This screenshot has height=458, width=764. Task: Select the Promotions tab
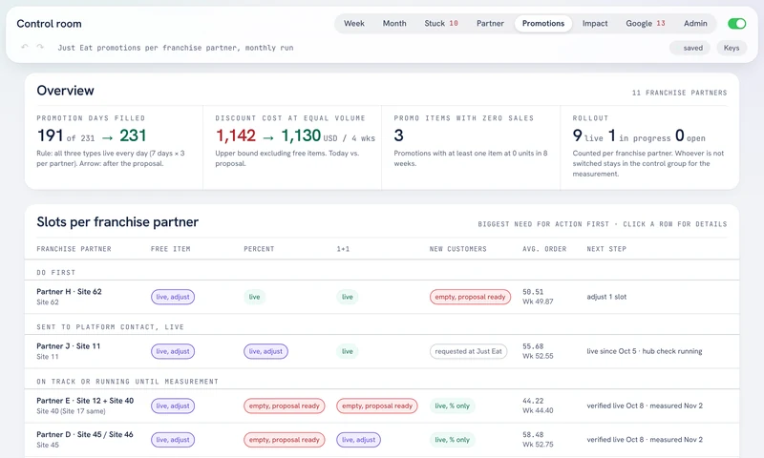coord(543,23)
